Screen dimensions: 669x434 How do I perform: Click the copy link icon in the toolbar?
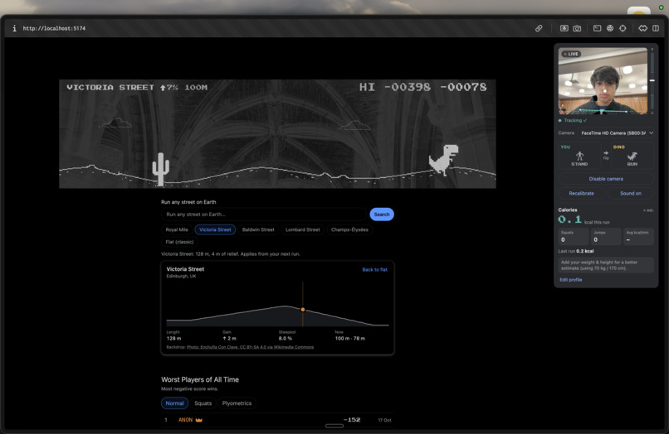click(539, 28)
